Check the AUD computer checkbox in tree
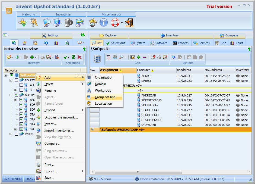255x184 pixels. (21, 85)
